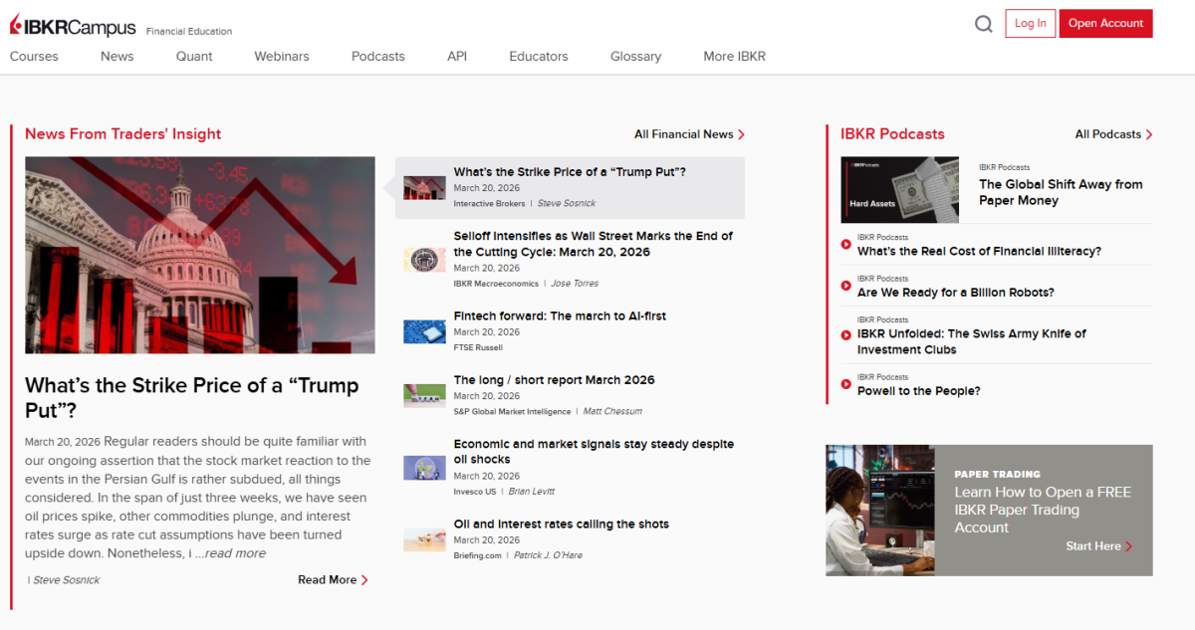Click author Jose Torres

pos(575,284)
